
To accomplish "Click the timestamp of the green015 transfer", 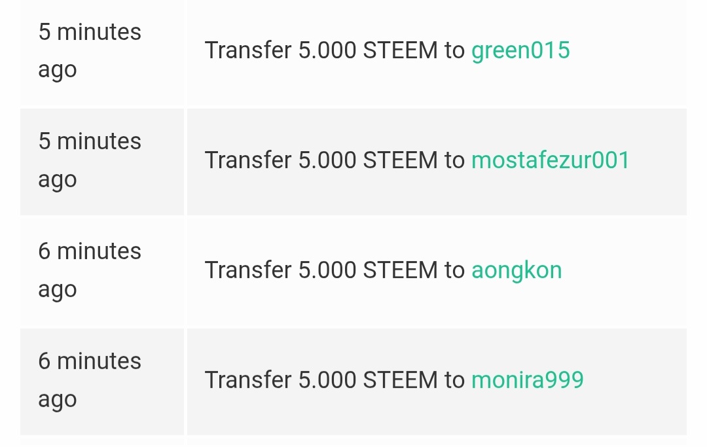I will click(x=90, y=50).
